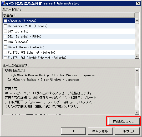Click the 'CA ARCserve Backup r12' note line

click(42, 80)
